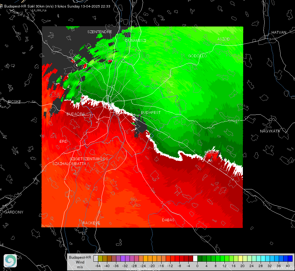This screenshot has height=271, width=295.
Task: Click the 32 value on the wind scale
Action: tap(270, 266)
